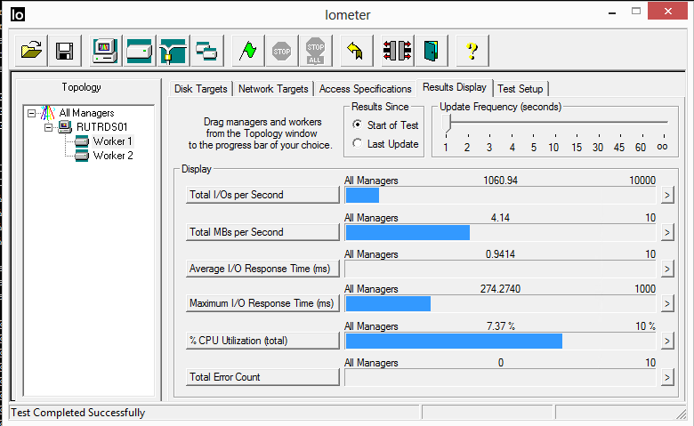Click the Stop All tests icon
The height and width of the screenshot is (426, 694).
tap(315, 51)
